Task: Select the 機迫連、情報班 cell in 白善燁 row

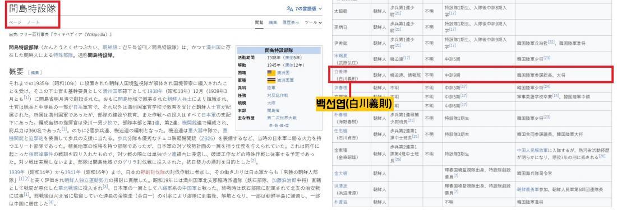Action: tap(406, 74)
